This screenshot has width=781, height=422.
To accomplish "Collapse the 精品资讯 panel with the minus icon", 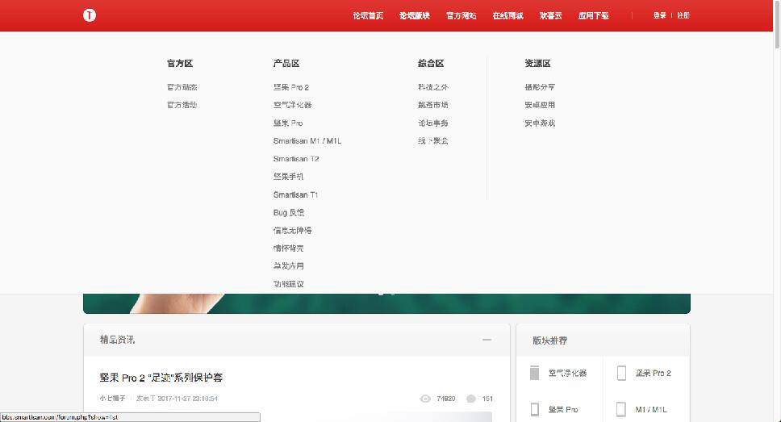I will coord(487,340).
